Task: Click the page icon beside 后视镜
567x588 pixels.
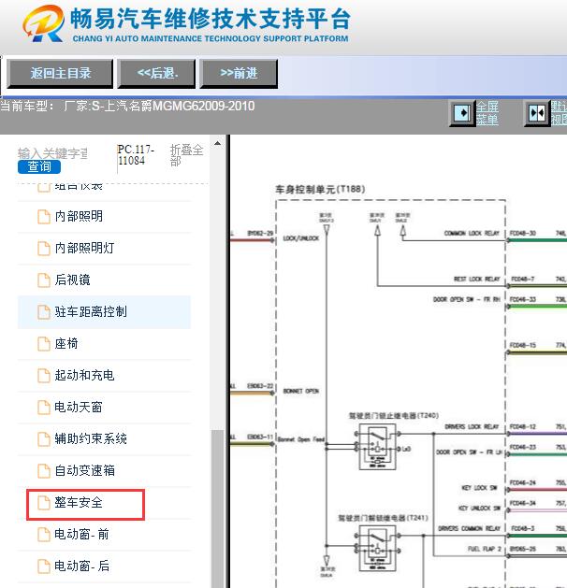Action: coord(44,280)
